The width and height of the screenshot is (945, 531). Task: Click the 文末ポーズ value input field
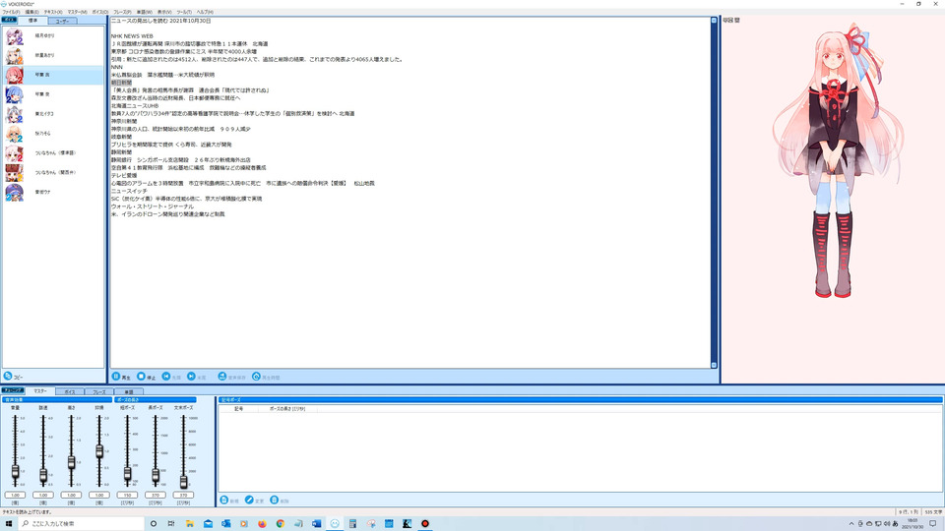tap(183, 495)
